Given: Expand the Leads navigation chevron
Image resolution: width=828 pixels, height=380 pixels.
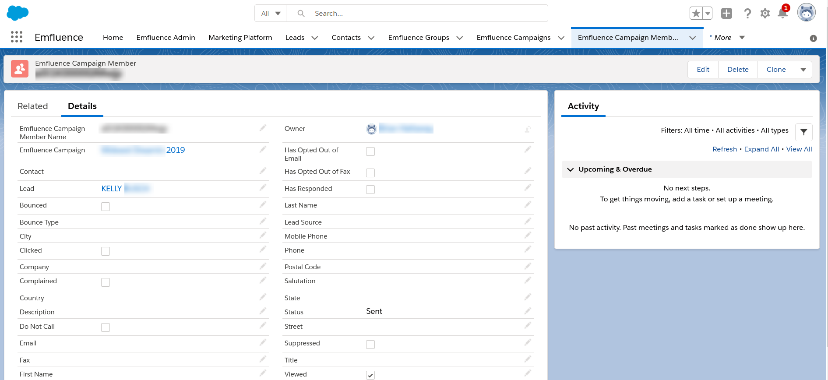Looking at the screenshot, I should [314, 38].
